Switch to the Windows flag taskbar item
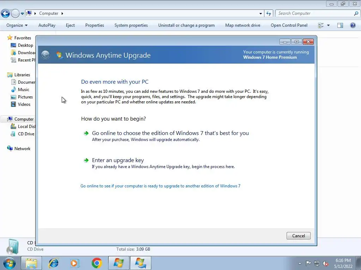Image resolution: width=361 pixels, height=270 pixels. pyautogui.click(x=119, y=263)
